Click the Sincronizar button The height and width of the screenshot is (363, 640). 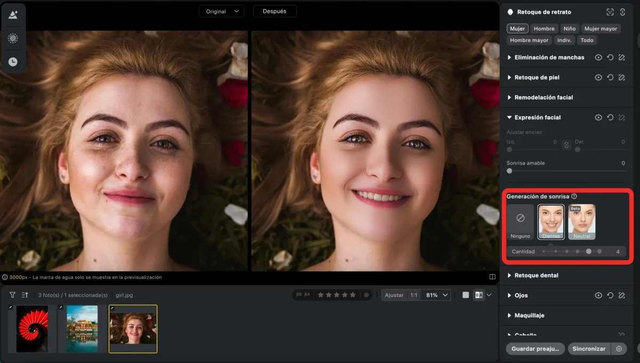(x=589, y=349)
